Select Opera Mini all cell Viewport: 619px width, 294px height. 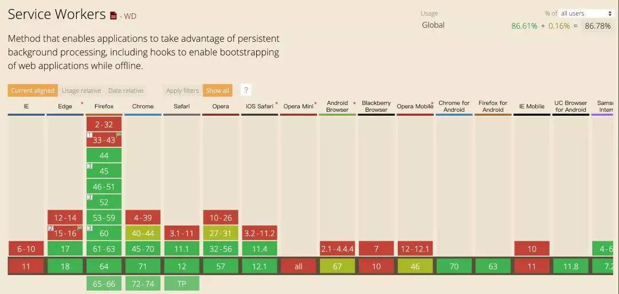click(299, 266)
